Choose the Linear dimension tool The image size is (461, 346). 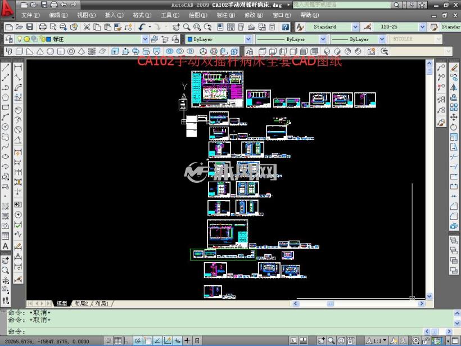click(18, 68)
